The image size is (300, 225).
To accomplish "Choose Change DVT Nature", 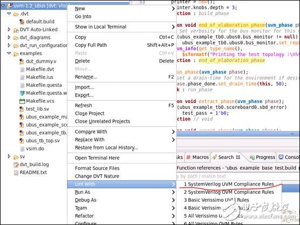I will tap(122, 176).
